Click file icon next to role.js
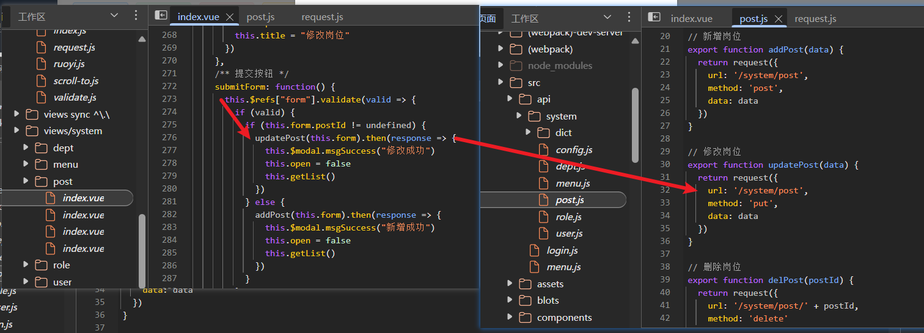 click(544, 217)
